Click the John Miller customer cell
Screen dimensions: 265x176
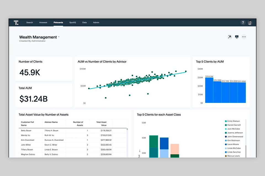[x=26, y=145]
